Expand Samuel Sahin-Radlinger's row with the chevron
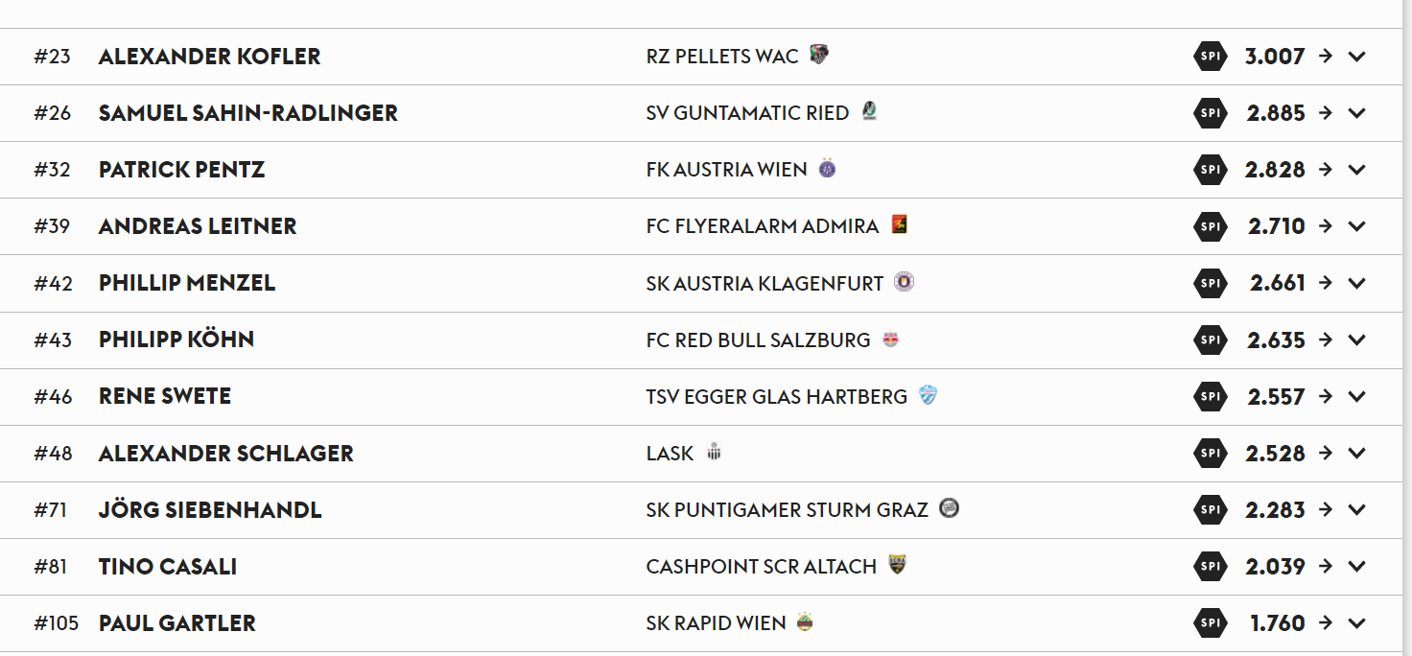Screen dimensions: 1412x656 [1356, 113]
